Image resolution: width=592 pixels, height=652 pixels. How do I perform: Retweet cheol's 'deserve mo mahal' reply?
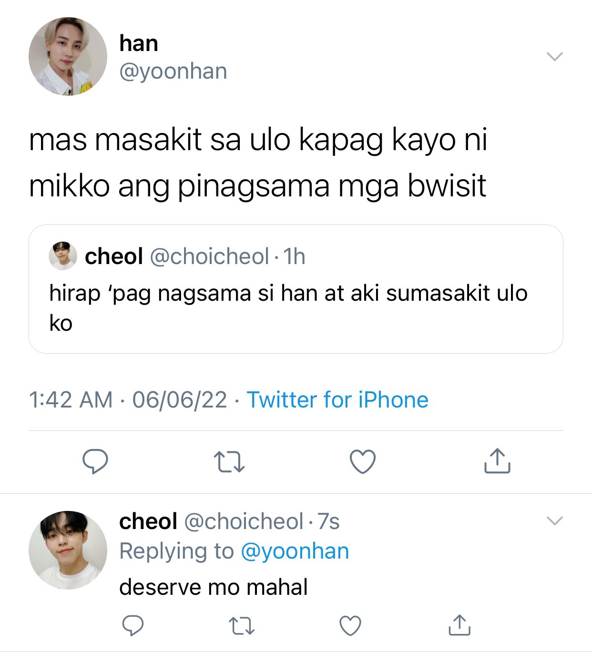coord(242,626)
